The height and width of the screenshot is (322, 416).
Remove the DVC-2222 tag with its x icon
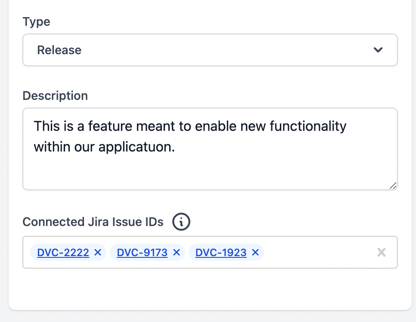coord(97,253)
